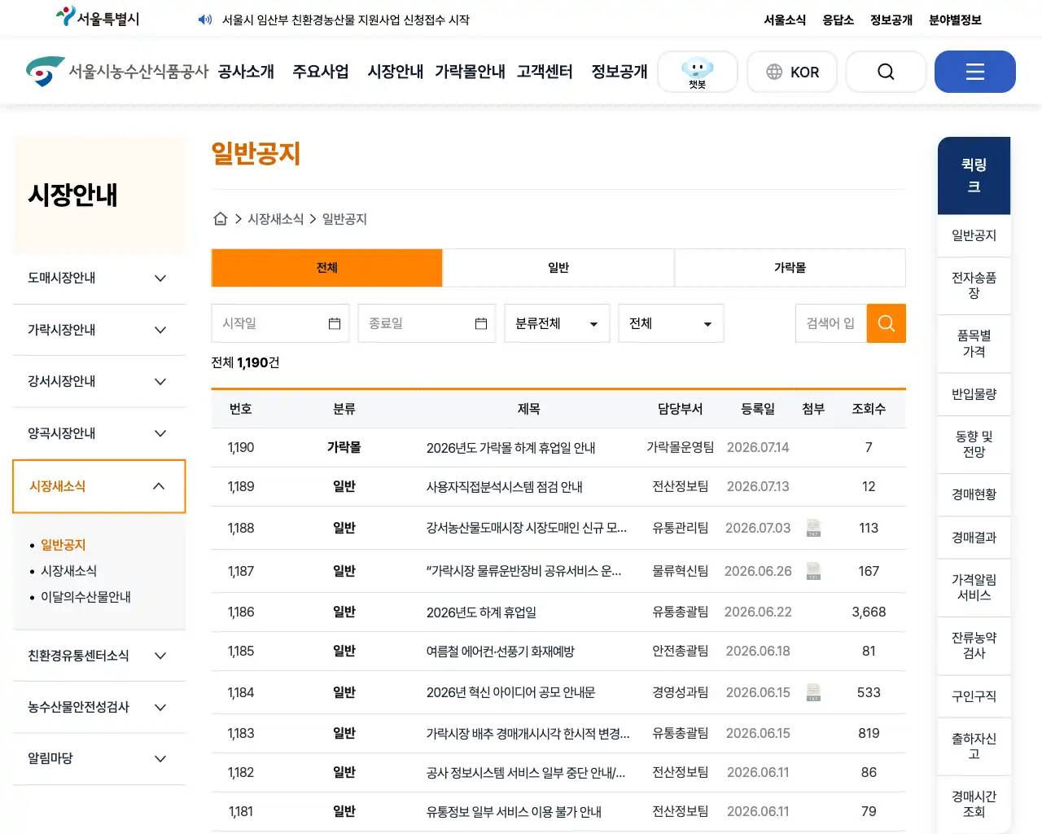
Task: Expand 양곡시장안내 sidebar menu
Action: coord(99,433)
